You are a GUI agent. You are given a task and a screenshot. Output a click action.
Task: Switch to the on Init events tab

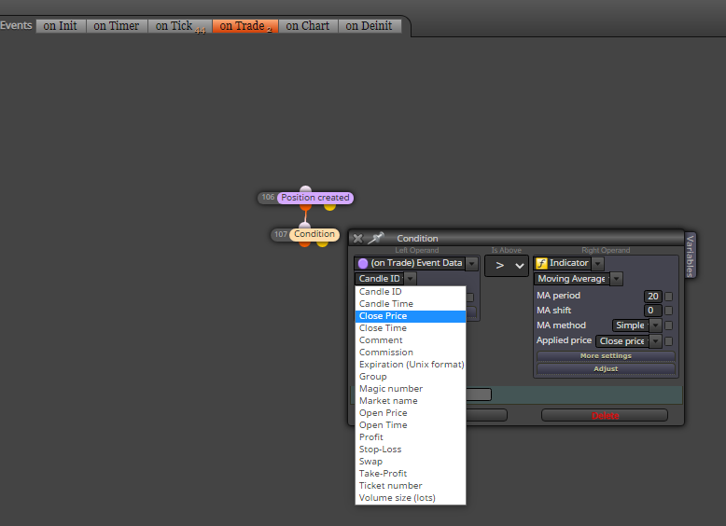tap(61, 26)
